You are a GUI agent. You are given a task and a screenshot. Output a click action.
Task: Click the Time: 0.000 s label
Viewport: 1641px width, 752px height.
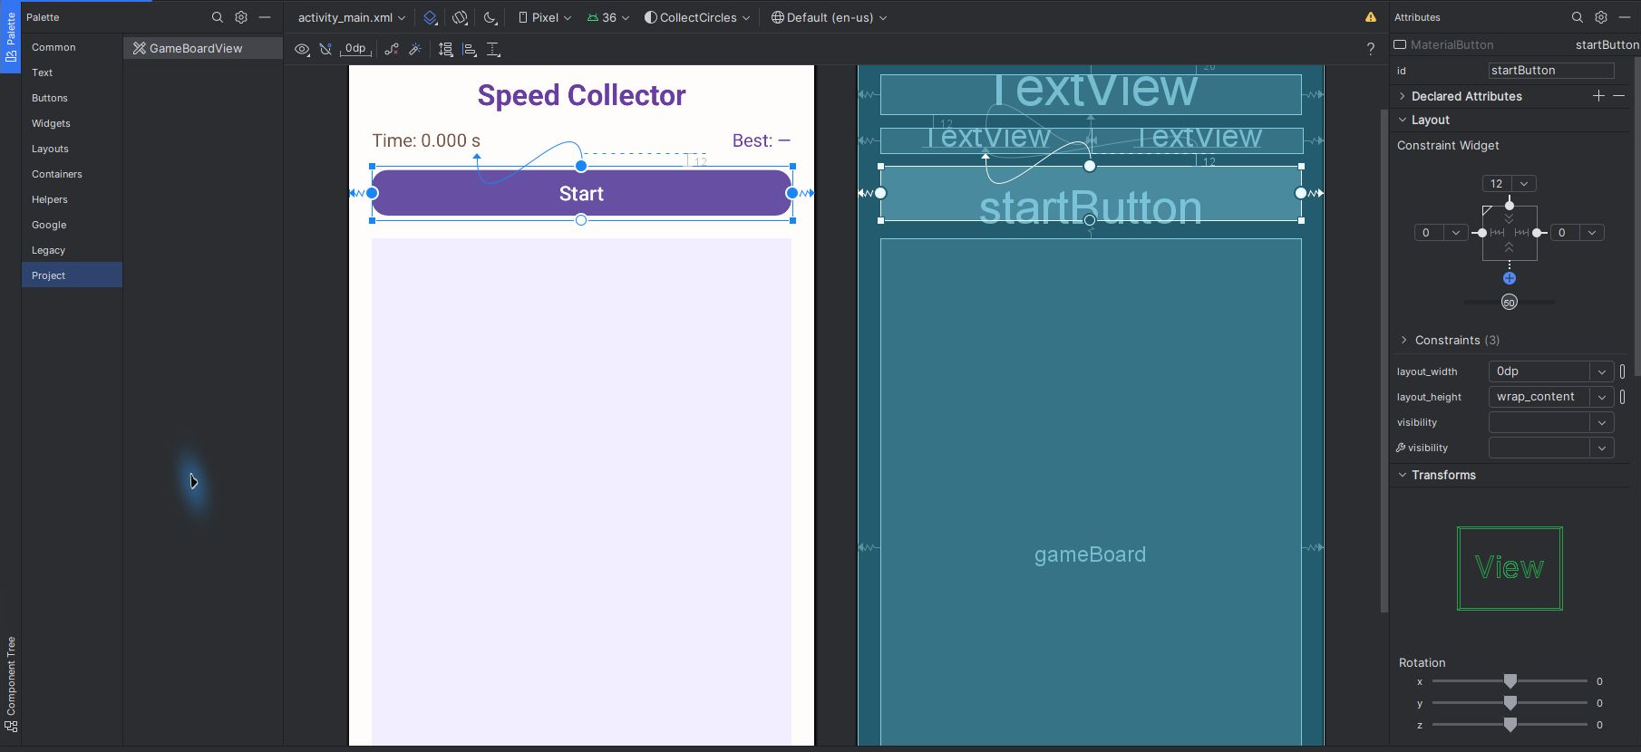pos(426,140)
